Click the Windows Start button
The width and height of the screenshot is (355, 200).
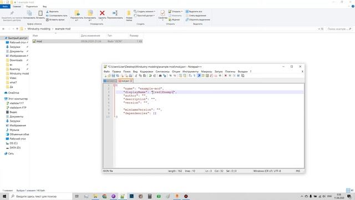coord(4,196)
